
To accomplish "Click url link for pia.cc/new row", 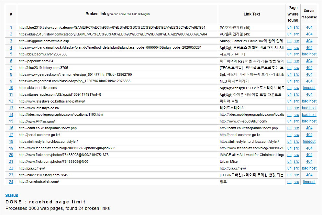I will tap(289, 168).
